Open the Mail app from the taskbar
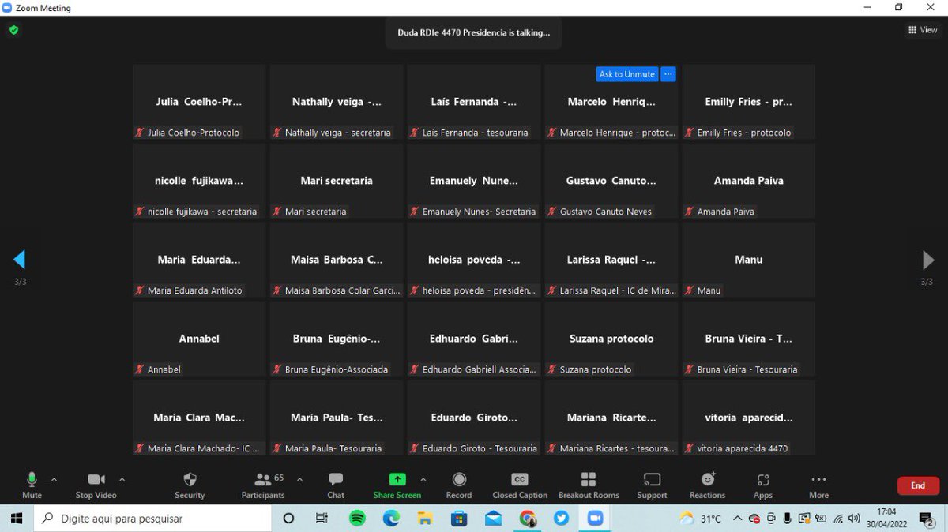The width and height of the screenshot is (948, 532). (493, 519)
